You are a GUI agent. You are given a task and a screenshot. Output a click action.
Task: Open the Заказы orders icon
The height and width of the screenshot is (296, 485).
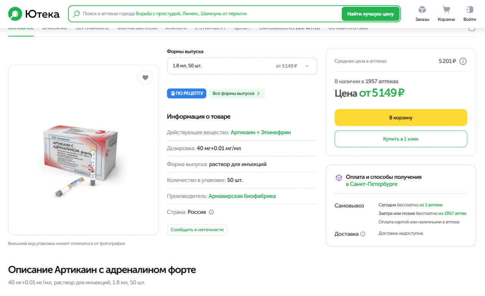coord(422,10)
